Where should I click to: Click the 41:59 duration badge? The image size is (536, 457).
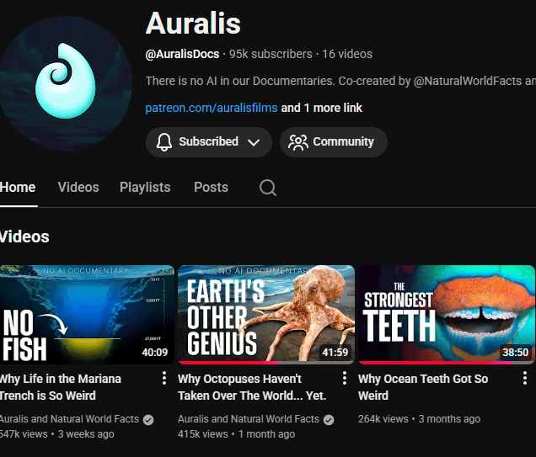(335, 353)
